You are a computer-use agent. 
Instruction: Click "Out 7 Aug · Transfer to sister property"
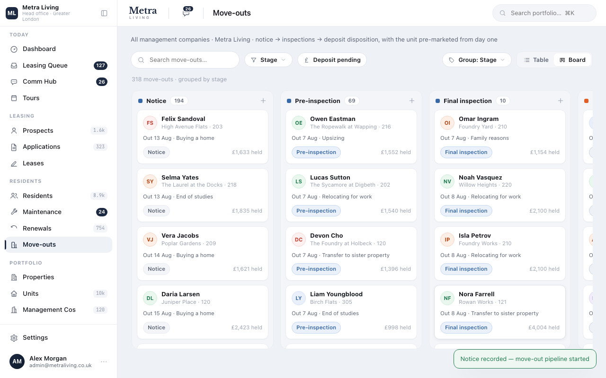click(x=340, y=255)
